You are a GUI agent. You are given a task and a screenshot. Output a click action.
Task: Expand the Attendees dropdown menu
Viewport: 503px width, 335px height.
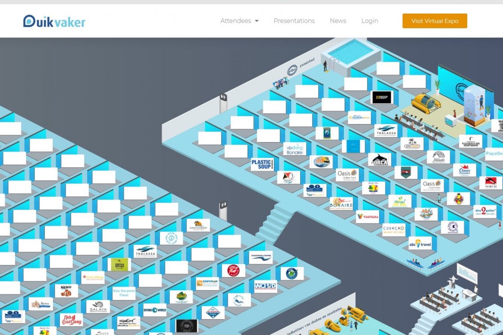pos(239,21)
